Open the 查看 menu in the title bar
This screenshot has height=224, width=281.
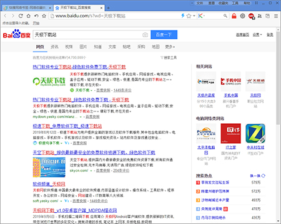coord(212,3)
